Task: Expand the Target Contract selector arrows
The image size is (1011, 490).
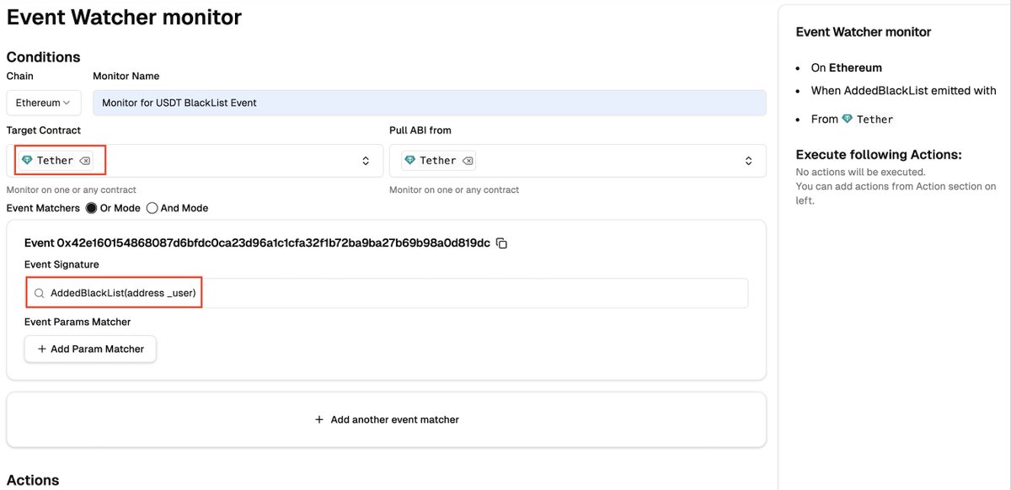Action: click(366, 161)
